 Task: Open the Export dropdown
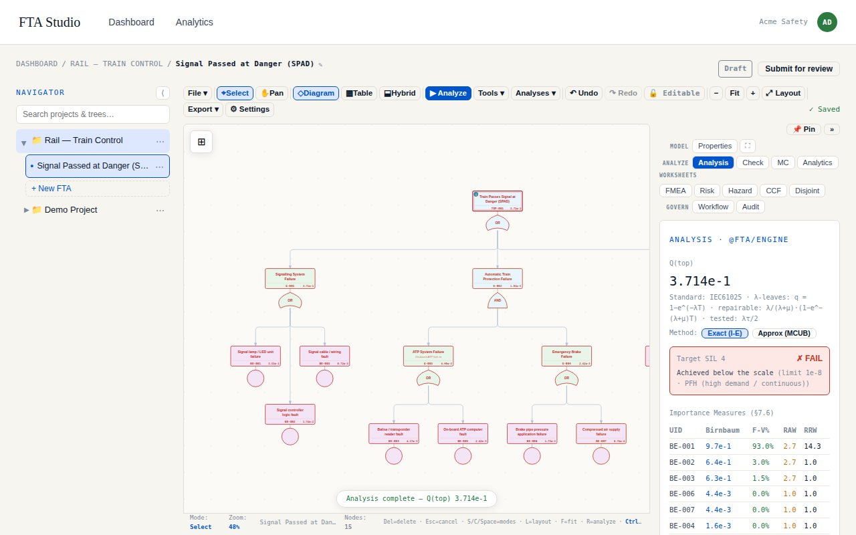point(203,109)
